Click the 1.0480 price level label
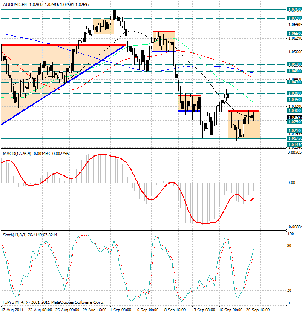Image resolution: width=302 pixels, height=313 pixels. [294, 71]
